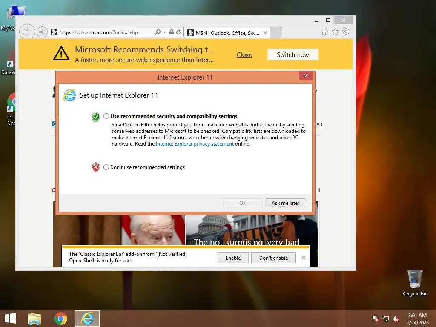This screenshot has width=436, height=327.
Task: Select the Google Chrome desktop shortcut
Action: (11, 109)
